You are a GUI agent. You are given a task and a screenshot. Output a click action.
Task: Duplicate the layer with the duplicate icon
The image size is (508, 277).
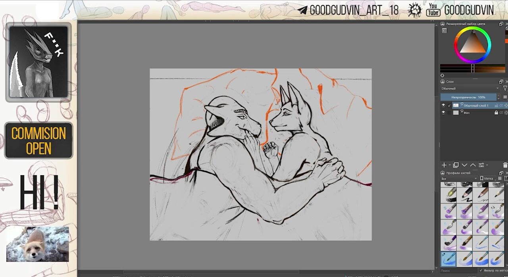(x=456, y=165)
